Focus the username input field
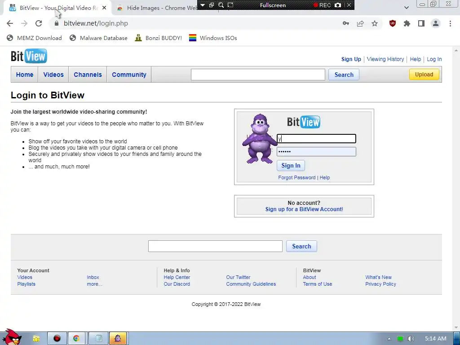 pos(316,138)
